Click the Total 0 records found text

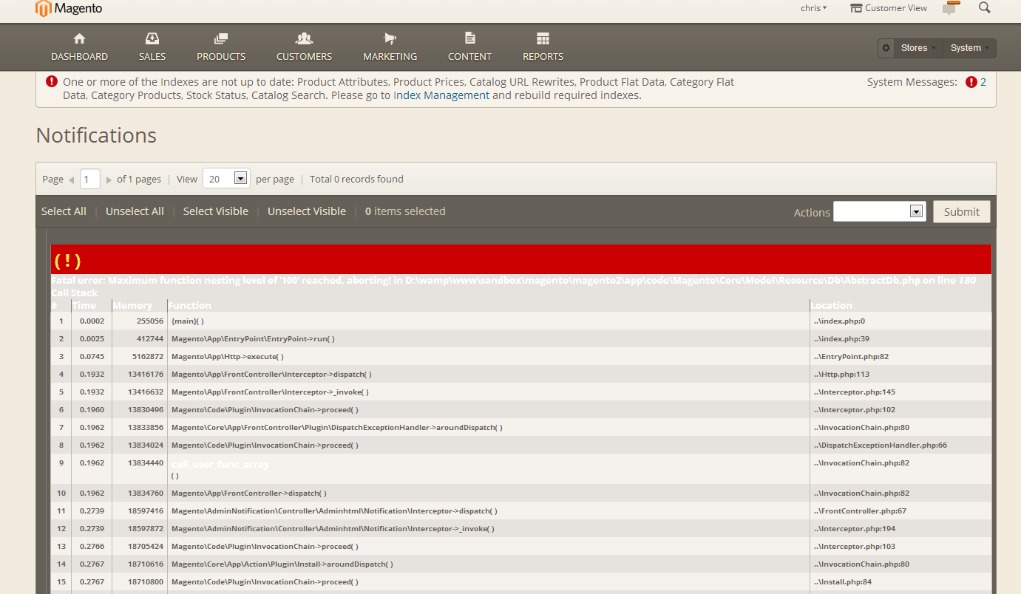tap(356, 179)
